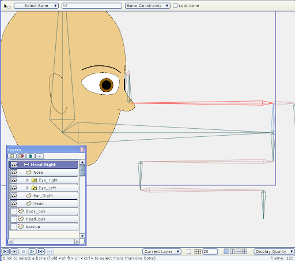Select the bone arrow tool icon
The image size is (295, 261).
click(7, 6)
